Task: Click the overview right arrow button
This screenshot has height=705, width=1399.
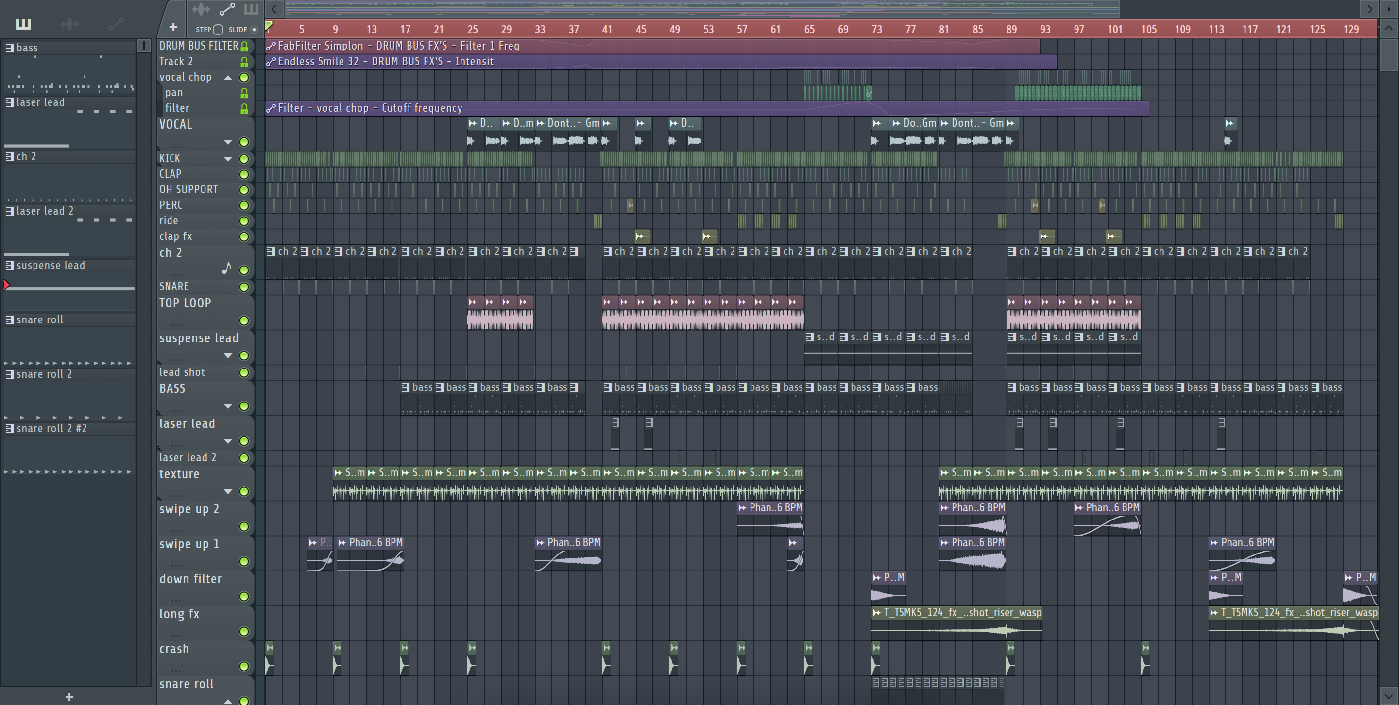Action: [1370, 9]
